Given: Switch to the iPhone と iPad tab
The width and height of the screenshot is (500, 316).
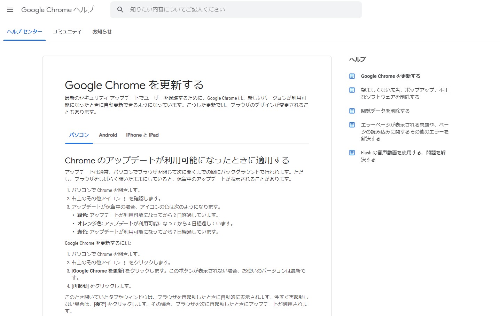Looking at the screenshot, I should (142, 135).
